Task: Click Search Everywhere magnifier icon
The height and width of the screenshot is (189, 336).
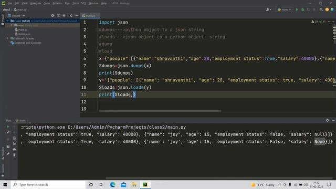Action: pyautogui.click(x=321, y=9)
